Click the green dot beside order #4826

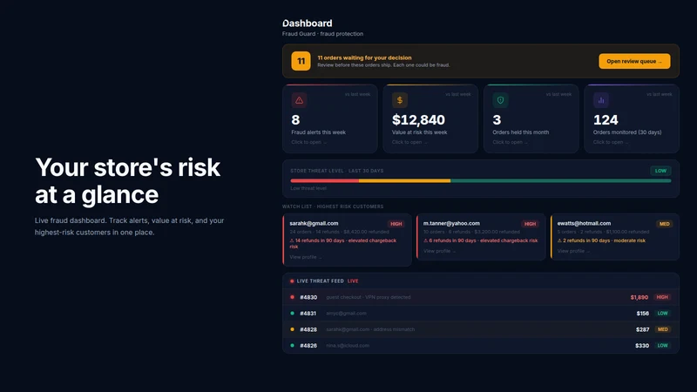[292, 345]
